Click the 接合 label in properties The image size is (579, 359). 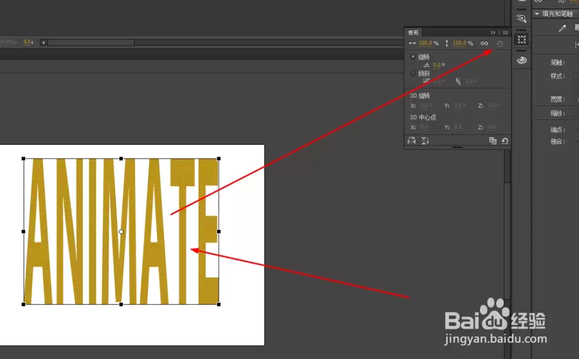[x=558, y=141]
